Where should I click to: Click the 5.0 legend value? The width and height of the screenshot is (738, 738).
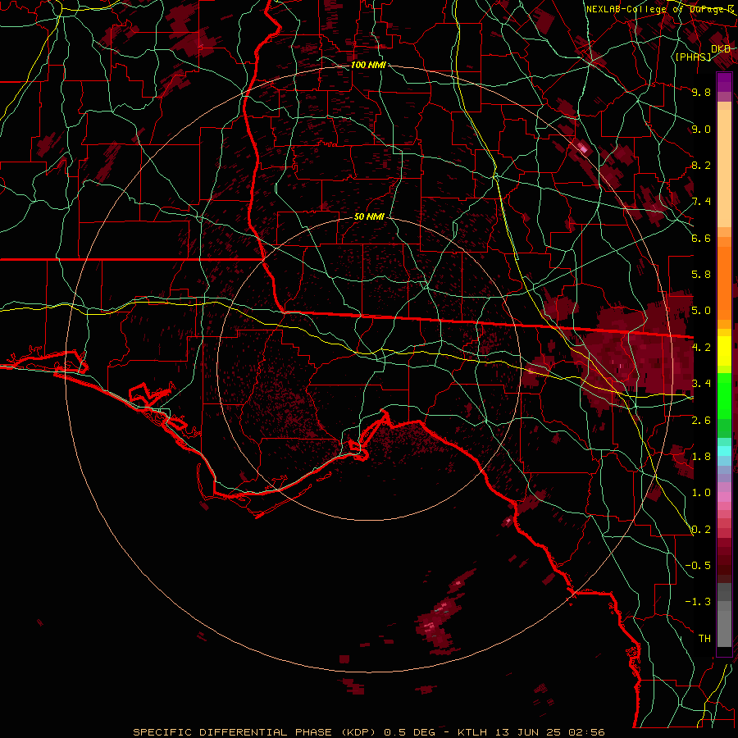pos(701,311)
